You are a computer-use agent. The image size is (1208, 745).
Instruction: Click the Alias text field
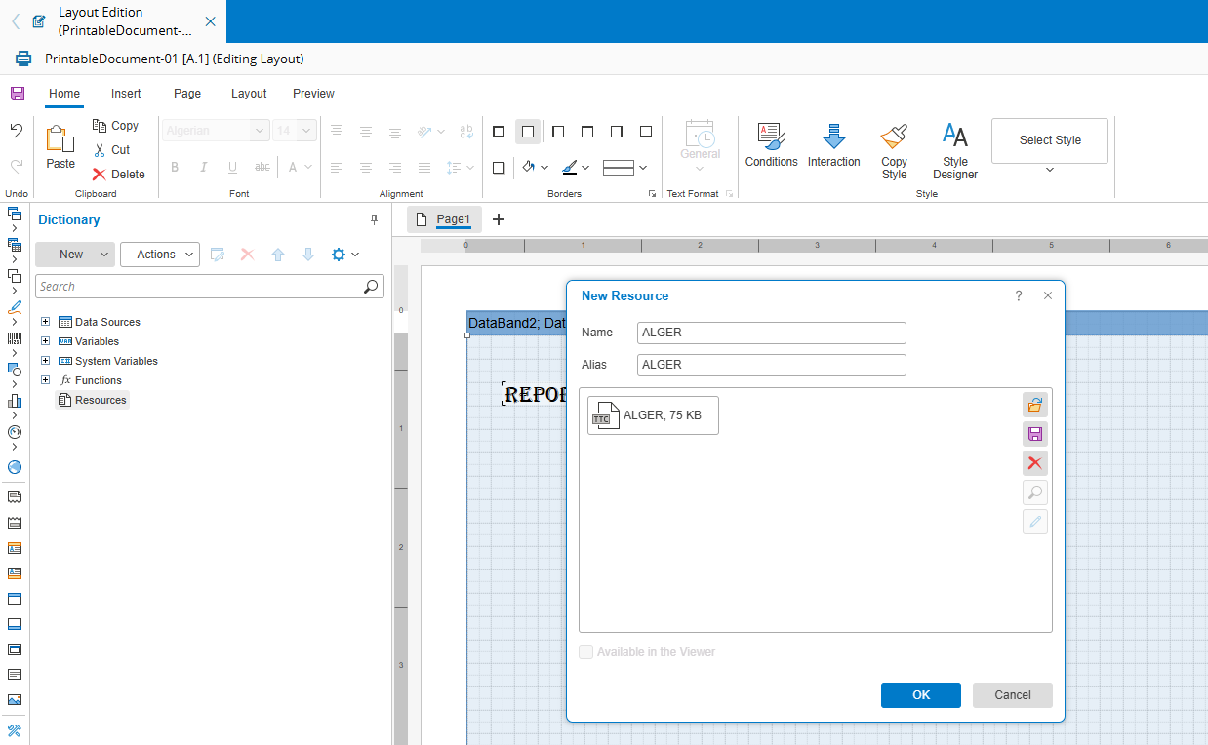point(771,365)
